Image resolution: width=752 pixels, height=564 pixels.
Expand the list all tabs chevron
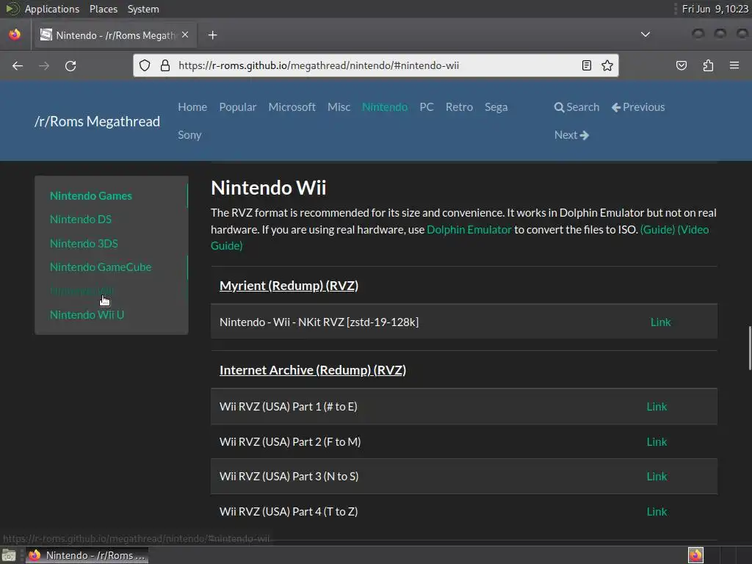[x=646, y=35]
